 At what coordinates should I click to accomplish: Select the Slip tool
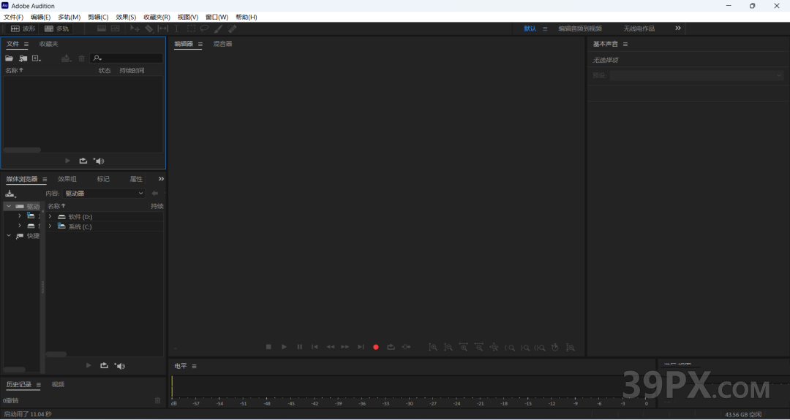point(162,28)
